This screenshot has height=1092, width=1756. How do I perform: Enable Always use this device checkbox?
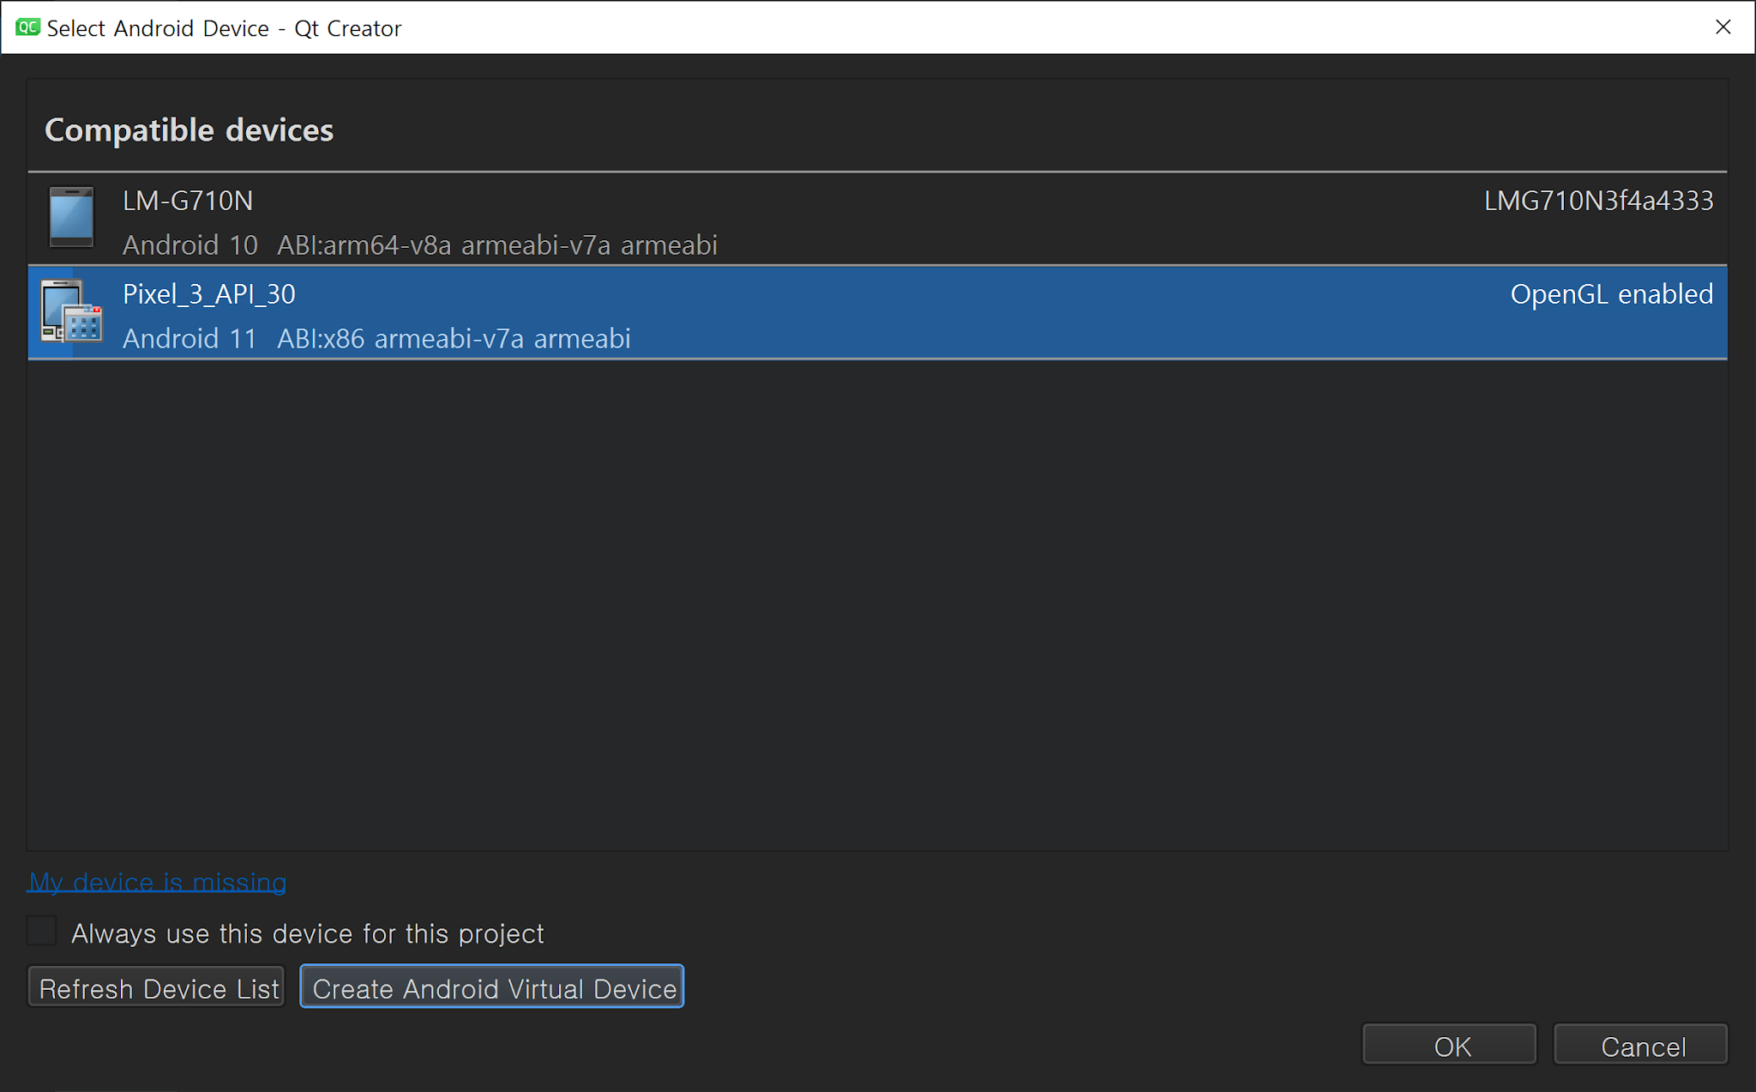point(42,931)
